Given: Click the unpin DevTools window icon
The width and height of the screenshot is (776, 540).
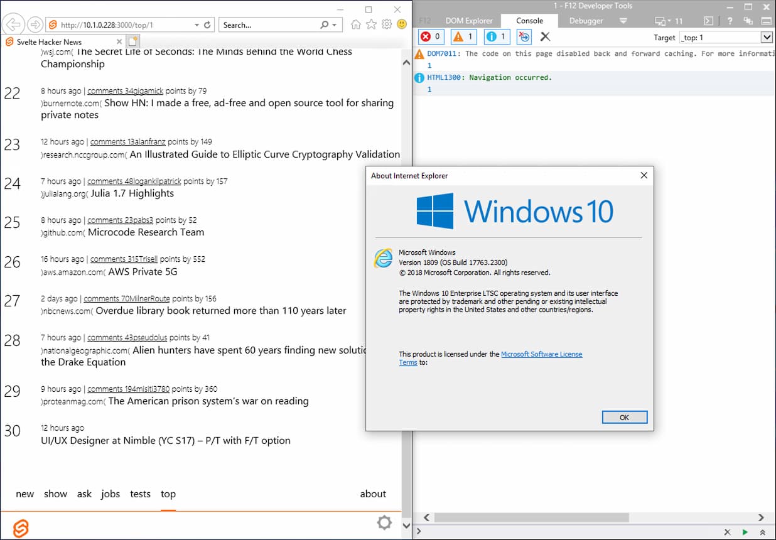Looking at the screenshot, I should tap(748, 21).
